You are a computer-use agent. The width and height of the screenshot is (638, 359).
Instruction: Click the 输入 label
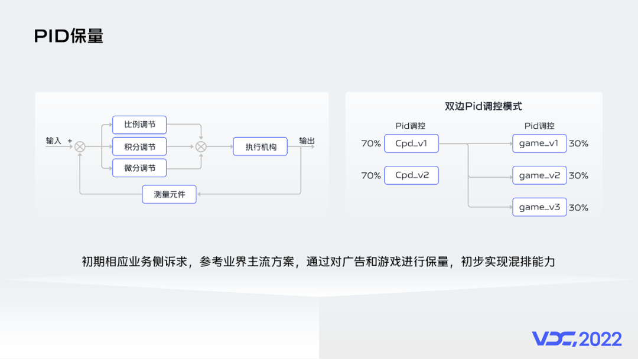(54, 141)
